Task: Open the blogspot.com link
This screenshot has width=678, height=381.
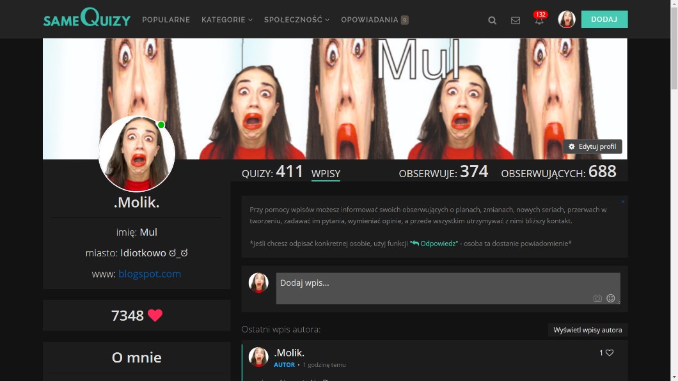Action: click(149, 274)
